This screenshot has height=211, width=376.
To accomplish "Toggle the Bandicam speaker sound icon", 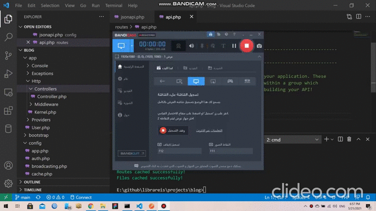I will point(191,46).
